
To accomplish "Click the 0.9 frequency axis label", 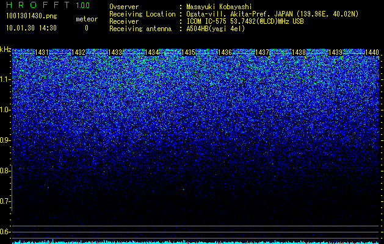I will (x=5, y=140).
